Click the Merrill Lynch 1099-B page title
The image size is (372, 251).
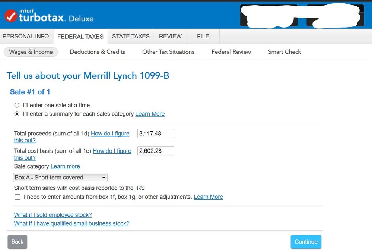tap(88, 76)
